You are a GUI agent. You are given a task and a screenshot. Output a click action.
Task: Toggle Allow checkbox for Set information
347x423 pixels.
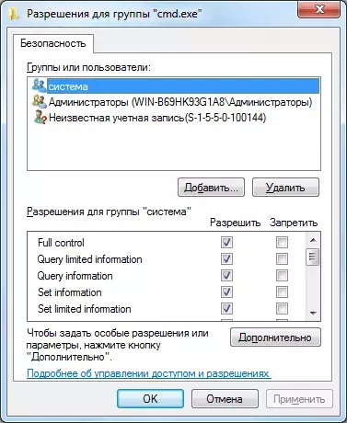(x=226, y=292)
